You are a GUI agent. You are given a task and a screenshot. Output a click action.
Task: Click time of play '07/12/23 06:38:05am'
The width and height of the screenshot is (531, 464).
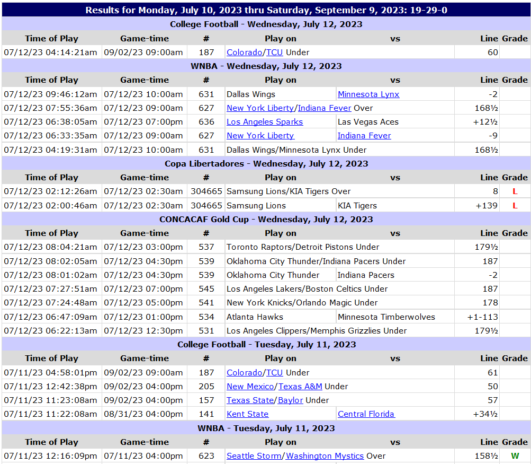tap(50, 122)
